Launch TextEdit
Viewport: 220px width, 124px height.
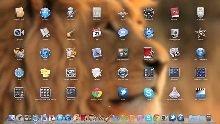[97, 73]
